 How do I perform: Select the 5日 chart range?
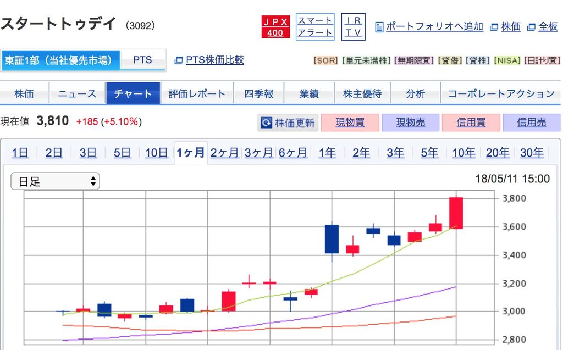point(123,153)
